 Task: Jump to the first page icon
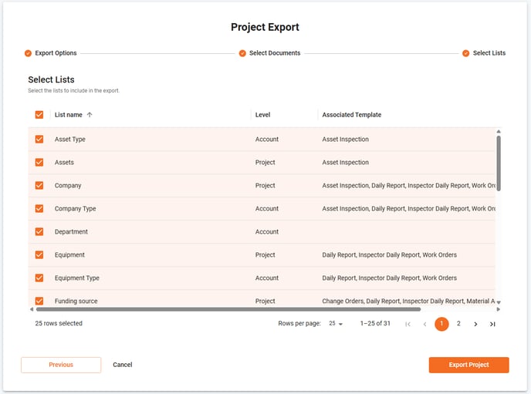coord(408,324)
